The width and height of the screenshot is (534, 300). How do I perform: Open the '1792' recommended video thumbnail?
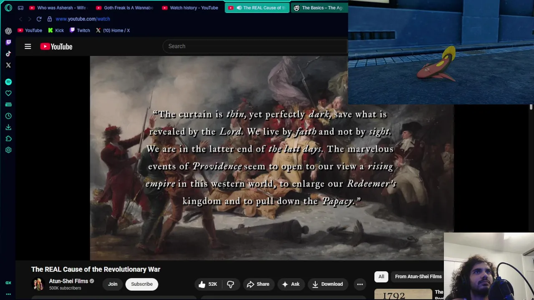403,294
